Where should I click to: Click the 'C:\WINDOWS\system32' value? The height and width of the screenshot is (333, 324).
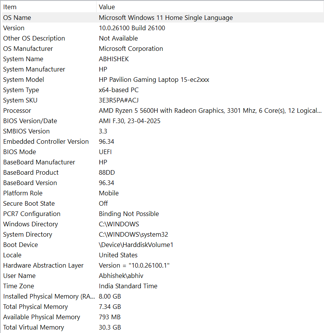(133, 234)
